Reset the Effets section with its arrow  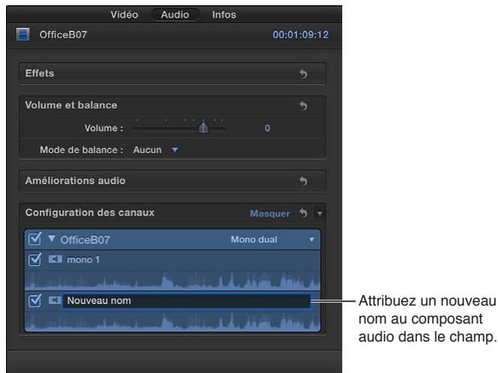pos(303,73)
